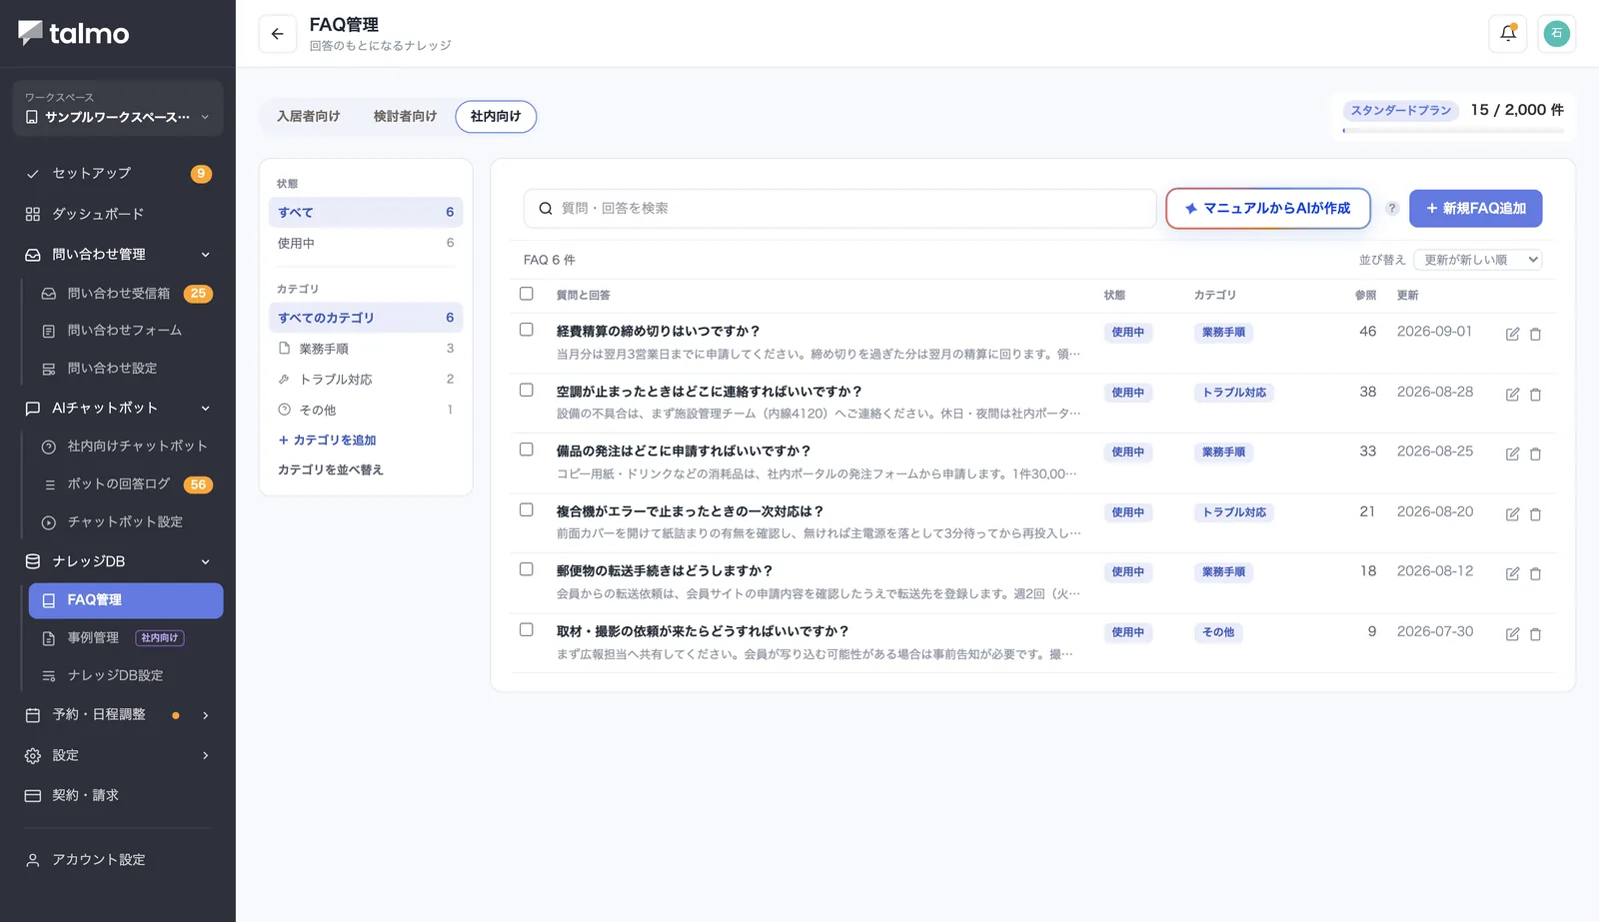The width and height of the screenshot is (1599, 922).
Task: Open セットアップ in the sidebar
Action: pyautogui.click(x=118, y=173)
